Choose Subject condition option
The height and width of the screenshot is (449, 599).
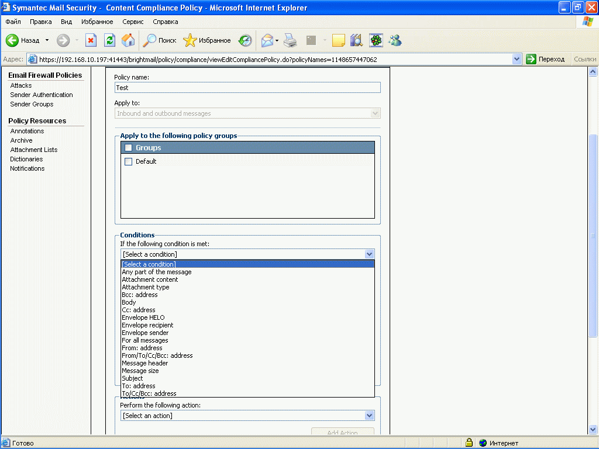pyautogui.click(x=247, y=378)
